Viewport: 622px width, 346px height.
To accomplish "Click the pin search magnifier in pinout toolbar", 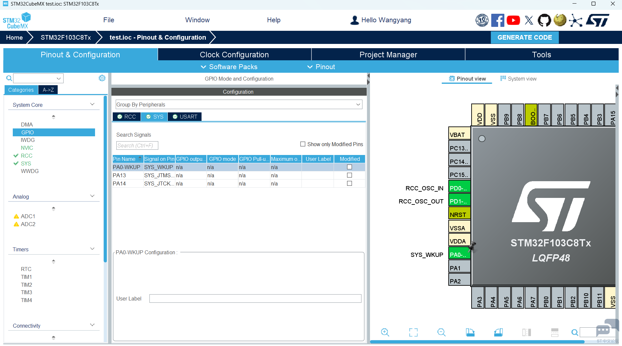I will pos(575,333).
